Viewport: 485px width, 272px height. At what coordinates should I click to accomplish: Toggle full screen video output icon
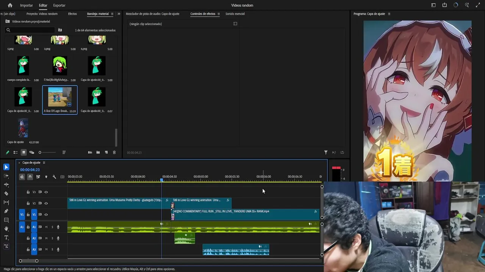click(478, 5)
